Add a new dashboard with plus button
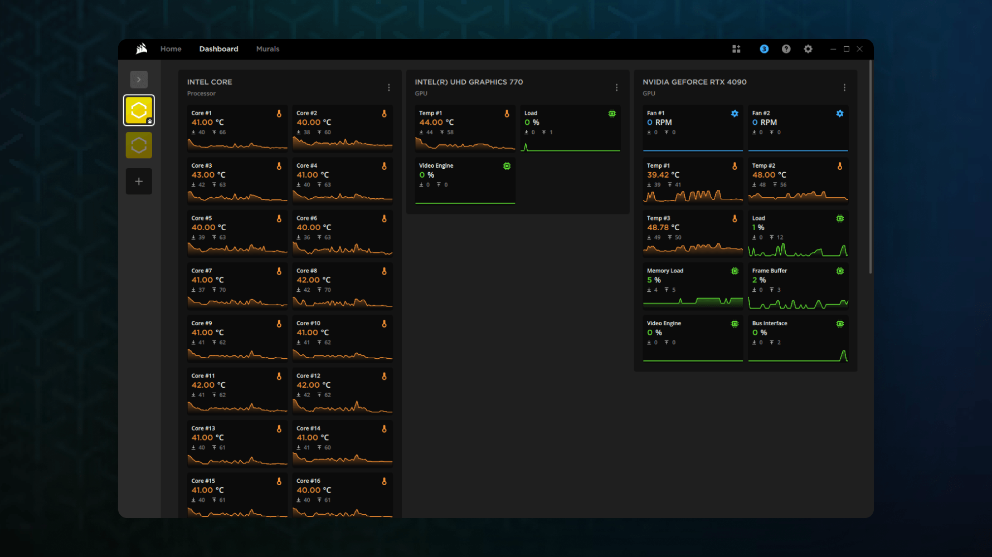 pos(139,181)
